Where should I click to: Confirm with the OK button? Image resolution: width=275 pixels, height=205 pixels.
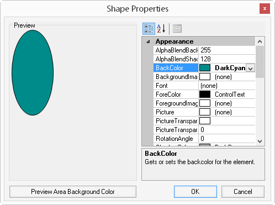tap(195, 192)
